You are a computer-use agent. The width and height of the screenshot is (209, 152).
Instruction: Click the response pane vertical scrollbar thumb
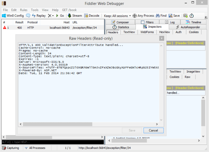pos(203,113)
